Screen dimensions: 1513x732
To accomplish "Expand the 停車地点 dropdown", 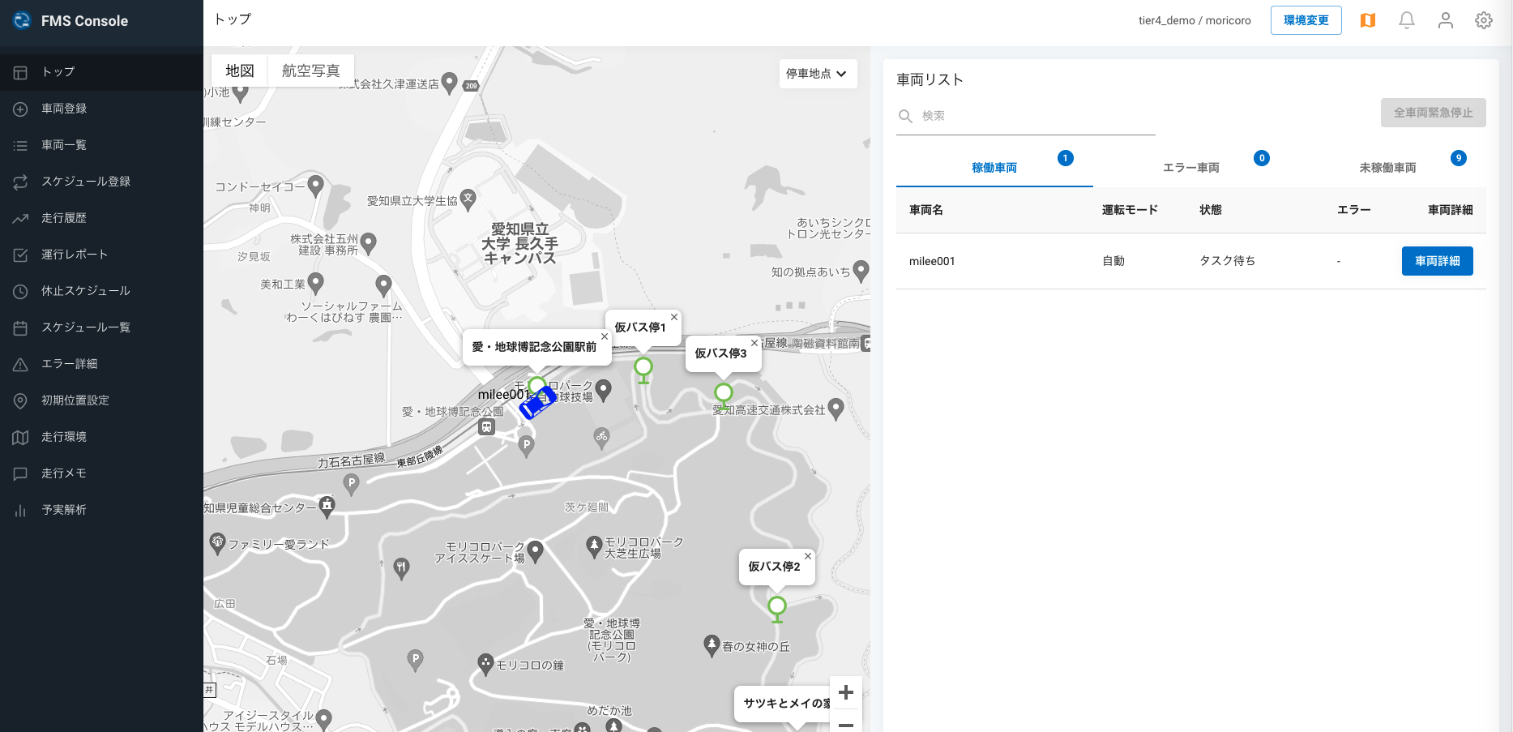I will pyautogui.click(x=818, y=74).
